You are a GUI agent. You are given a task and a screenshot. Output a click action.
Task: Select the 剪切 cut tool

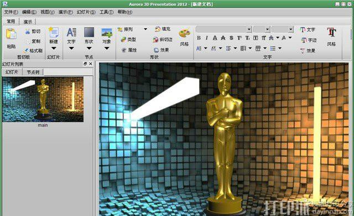coord(33,31)
